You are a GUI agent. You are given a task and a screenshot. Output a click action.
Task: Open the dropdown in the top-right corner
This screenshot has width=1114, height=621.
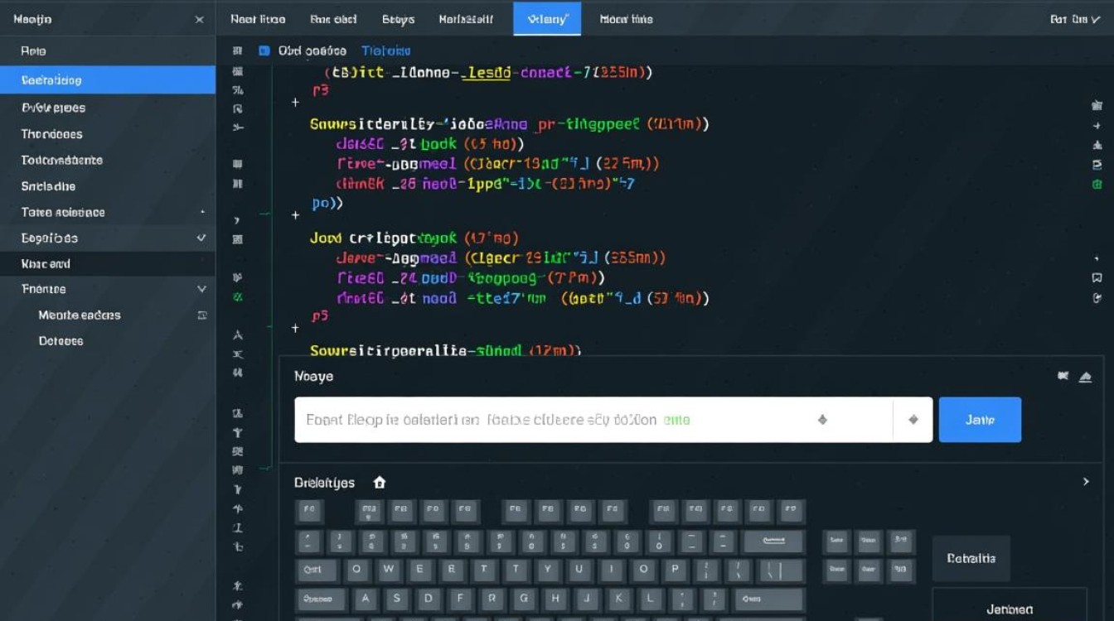coord(1075,19)
